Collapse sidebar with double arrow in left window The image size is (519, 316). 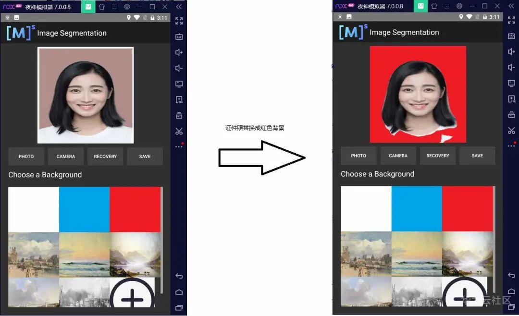pyautogui.click(x=179, y=7)
